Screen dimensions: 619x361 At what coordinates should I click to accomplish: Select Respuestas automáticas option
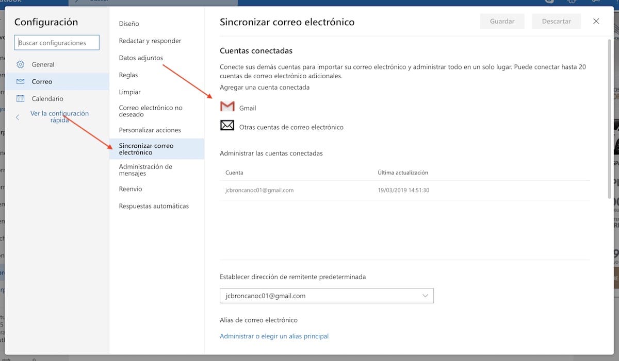[x=154, y=206]
